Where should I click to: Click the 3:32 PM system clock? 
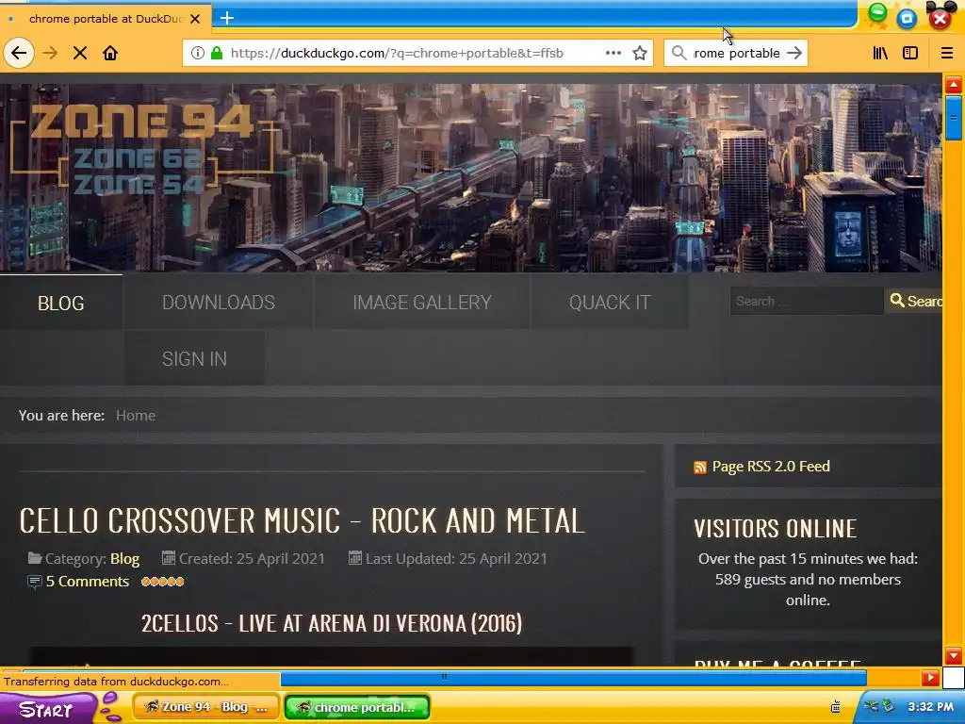tap(930, 707)
